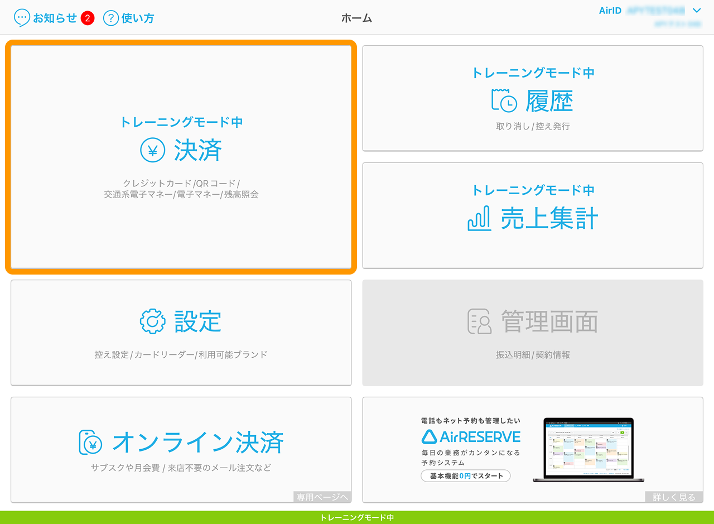Click the yen card icon beside オンライン決済

[90, 443]
